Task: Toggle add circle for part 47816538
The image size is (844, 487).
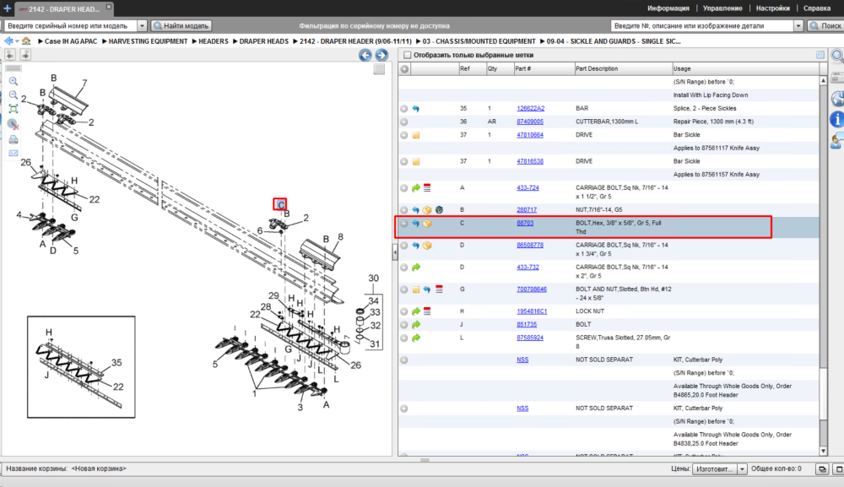Action: 404,161
